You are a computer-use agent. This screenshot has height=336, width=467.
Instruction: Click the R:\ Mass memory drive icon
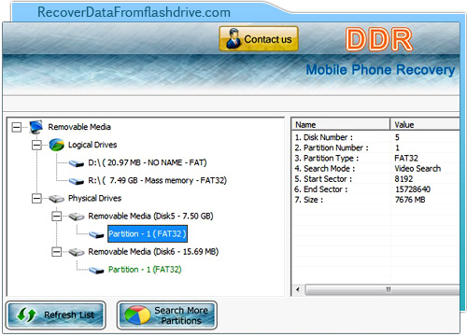77,181
